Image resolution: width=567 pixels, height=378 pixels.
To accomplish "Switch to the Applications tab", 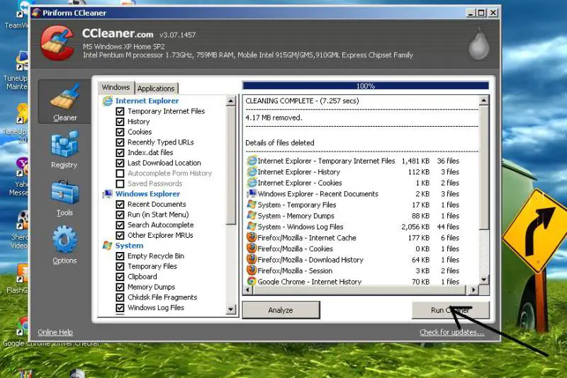I will [156, 88].
